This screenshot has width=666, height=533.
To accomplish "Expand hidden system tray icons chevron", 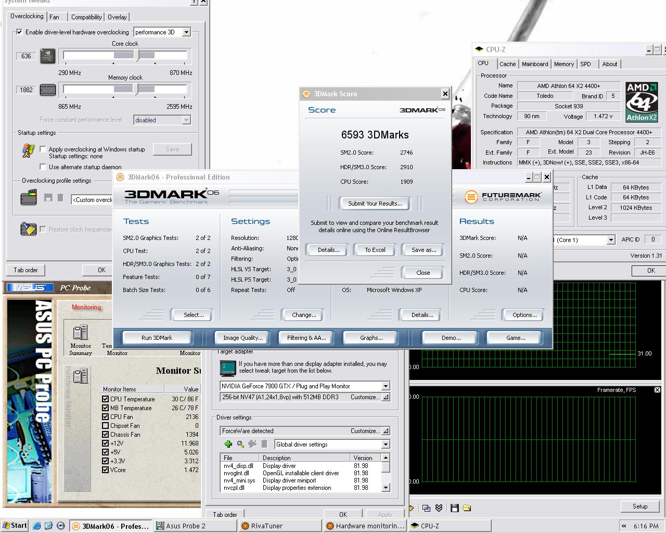I will (x=623, y=526).
